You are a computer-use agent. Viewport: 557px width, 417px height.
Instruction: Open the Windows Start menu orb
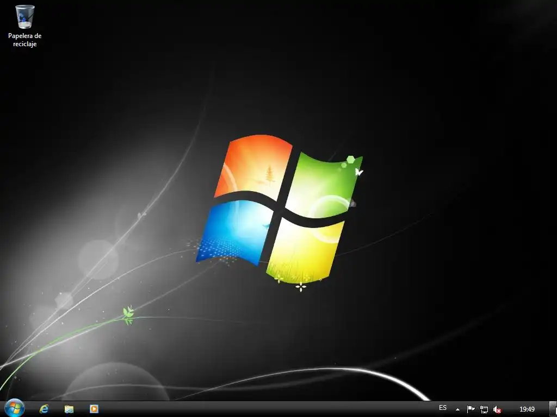click(x=15, y=408)
